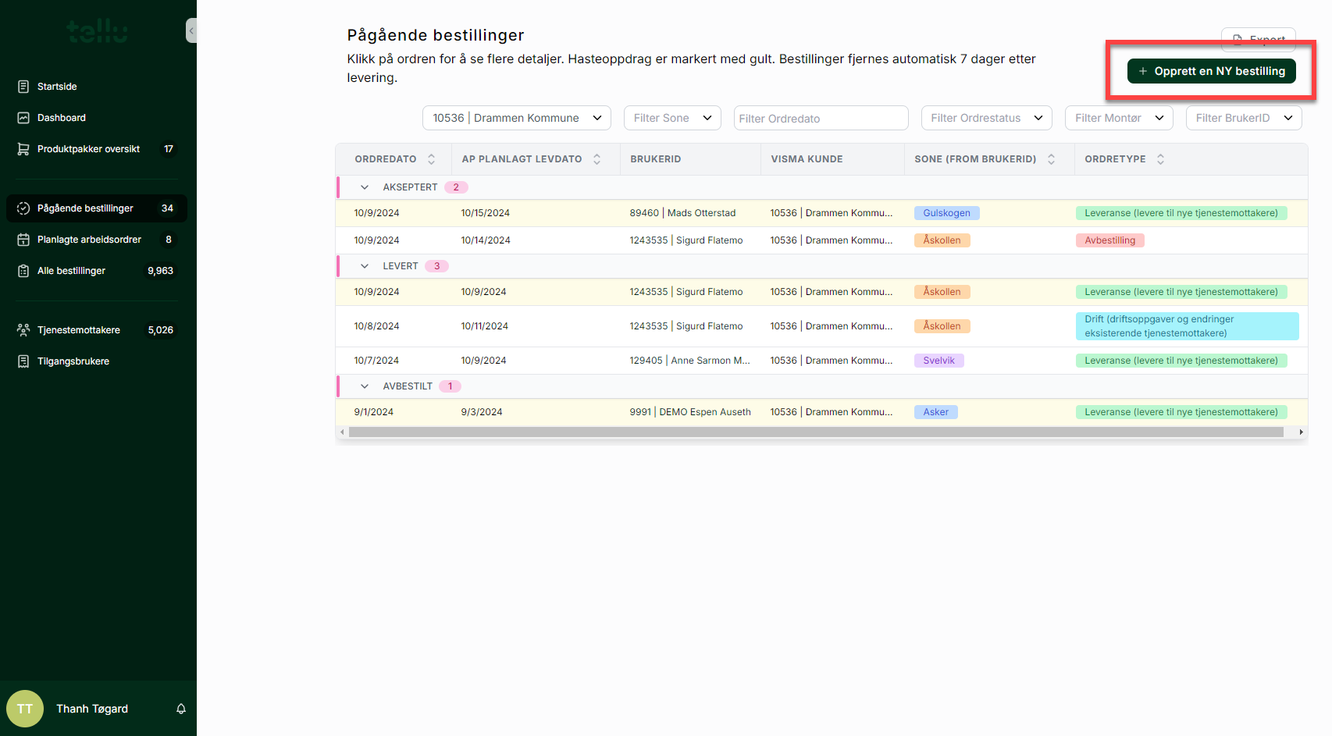
Task: Click the Export button
Action: 1259,39
